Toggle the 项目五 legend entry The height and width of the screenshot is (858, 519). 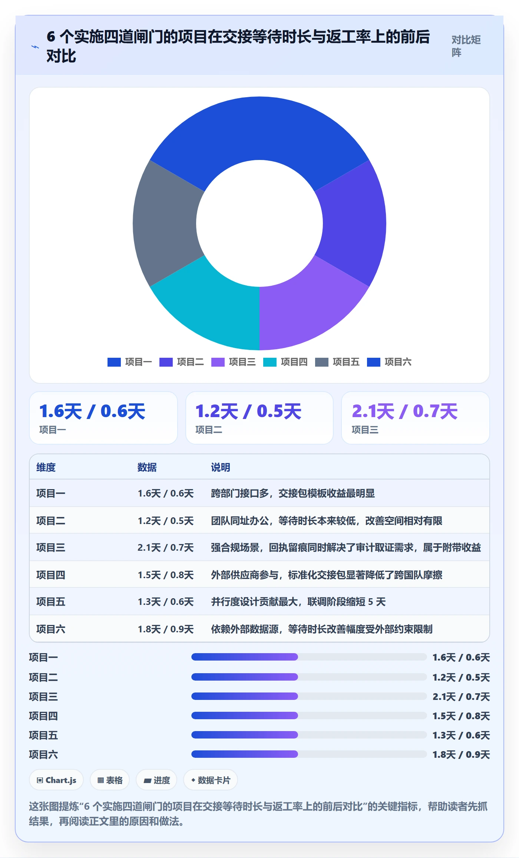click(337, 362)
